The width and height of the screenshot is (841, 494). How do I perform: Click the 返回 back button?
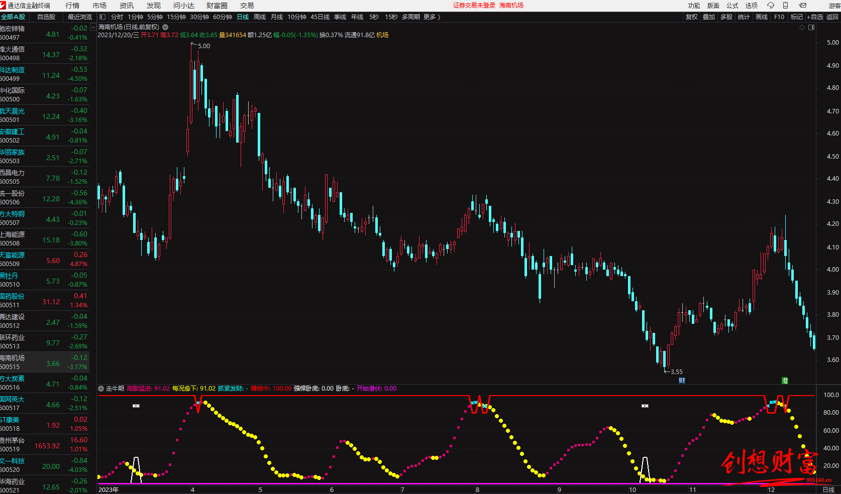tap(832, 17)
